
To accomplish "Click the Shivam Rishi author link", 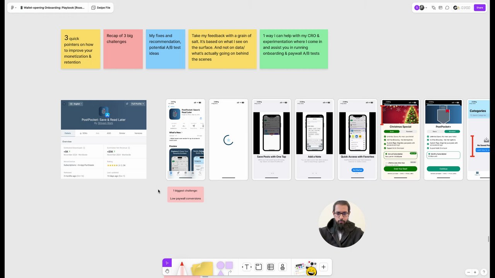I will click(105, 123).
